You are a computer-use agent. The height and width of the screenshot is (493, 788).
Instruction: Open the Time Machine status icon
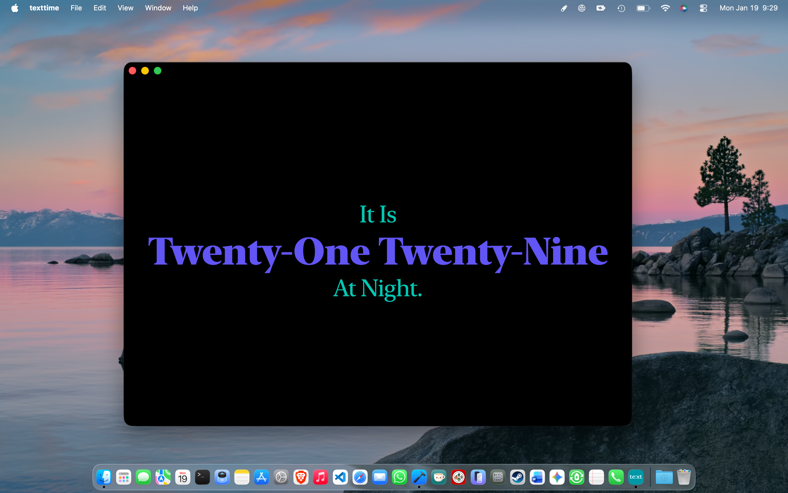(x=621, y=8)
